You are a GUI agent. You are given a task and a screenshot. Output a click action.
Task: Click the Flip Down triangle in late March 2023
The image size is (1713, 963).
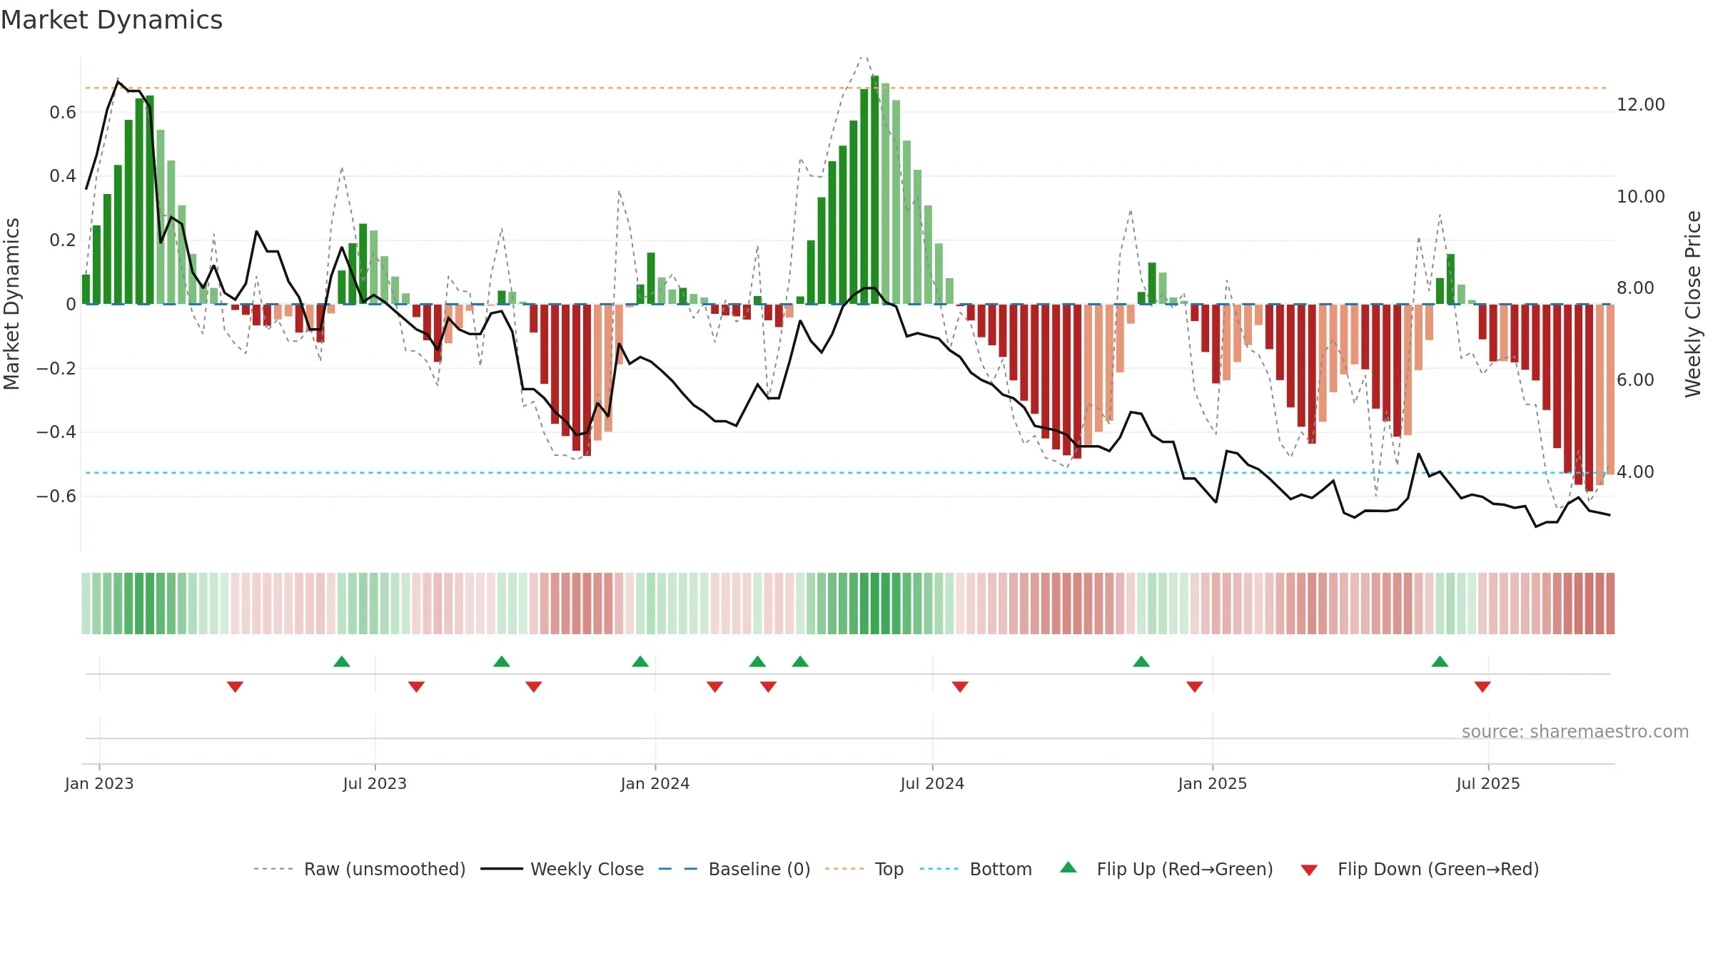[x=236, y=687]
